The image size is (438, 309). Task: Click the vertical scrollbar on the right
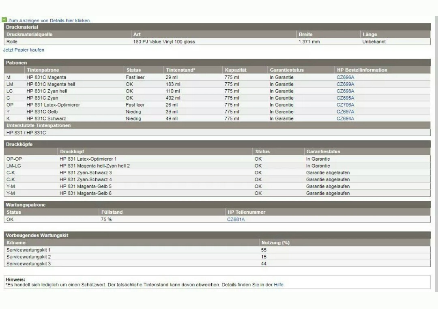436,154
